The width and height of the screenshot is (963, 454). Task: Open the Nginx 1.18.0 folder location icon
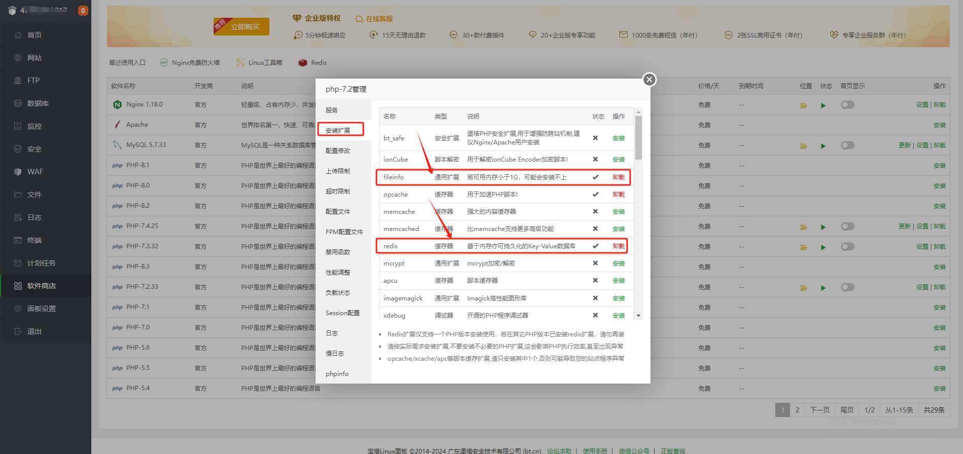click(x=803, y=105)
